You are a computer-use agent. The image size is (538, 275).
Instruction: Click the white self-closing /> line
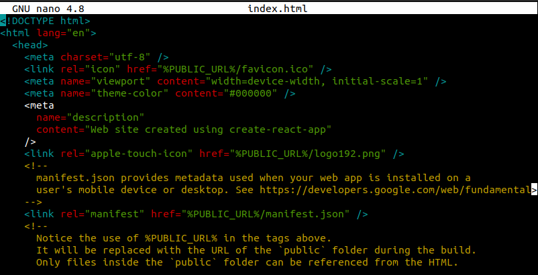click(x=30, y=142)
